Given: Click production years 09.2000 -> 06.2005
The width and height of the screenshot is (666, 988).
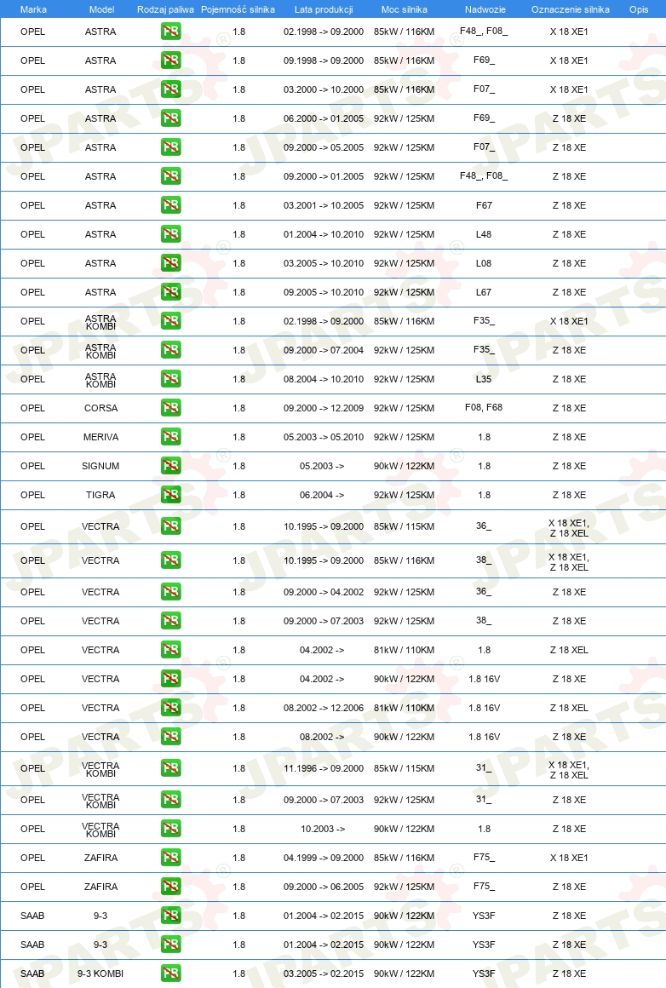Looking at the screenshot, I should 324,887.
